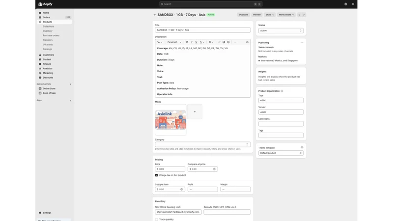Open Orders in the sidebar

click(55, 17)
